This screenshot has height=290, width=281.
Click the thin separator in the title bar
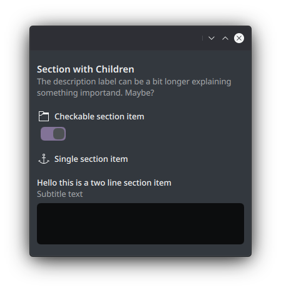coord(202,38)
